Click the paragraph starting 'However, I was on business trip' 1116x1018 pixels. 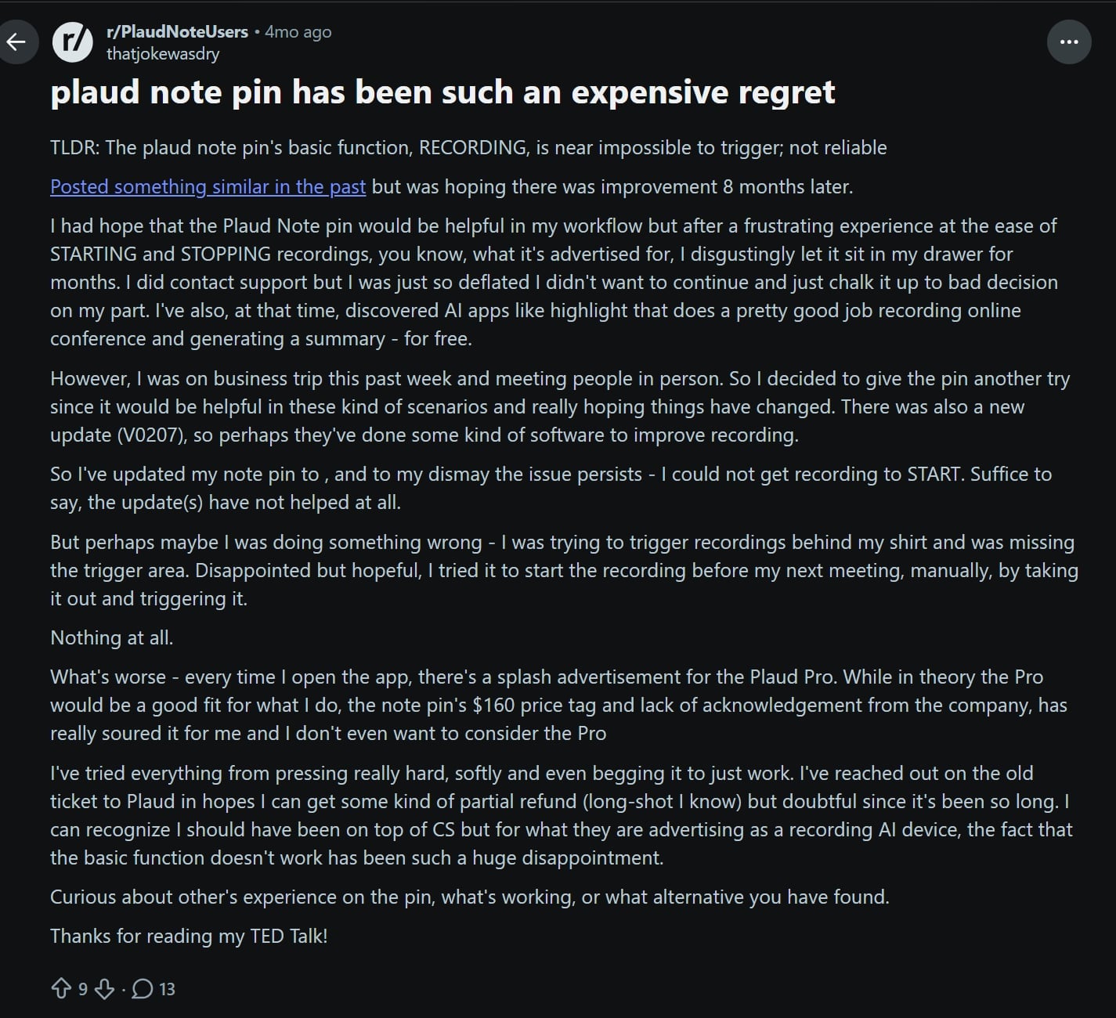point(560,407)
